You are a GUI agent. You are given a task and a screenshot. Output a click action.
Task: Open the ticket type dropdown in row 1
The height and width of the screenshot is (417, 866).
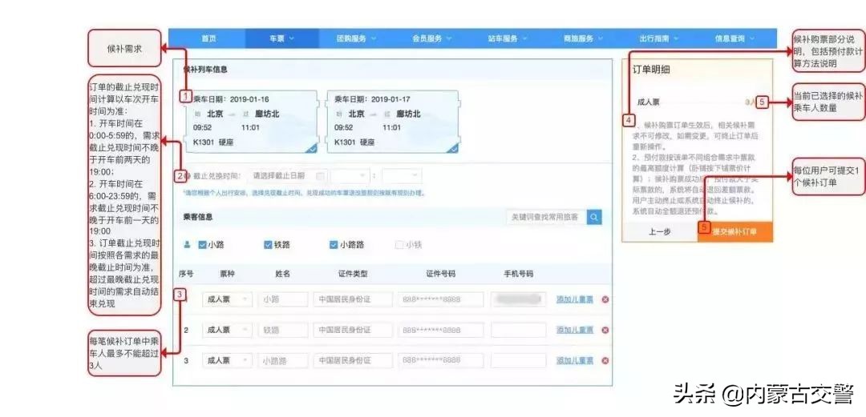point(227,299)
